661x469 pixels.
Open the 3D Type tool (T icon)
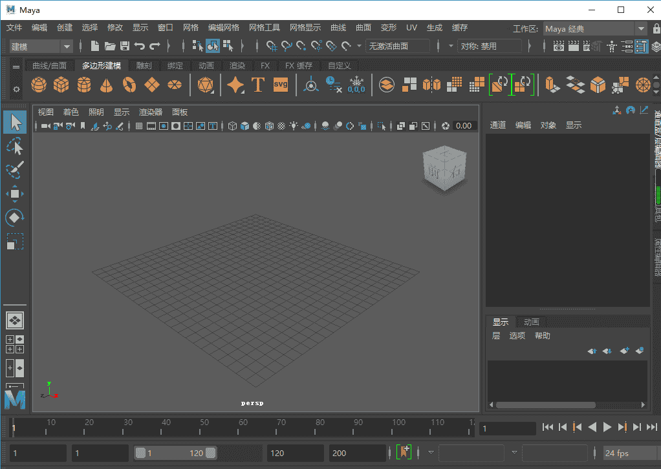coord(257,85)
